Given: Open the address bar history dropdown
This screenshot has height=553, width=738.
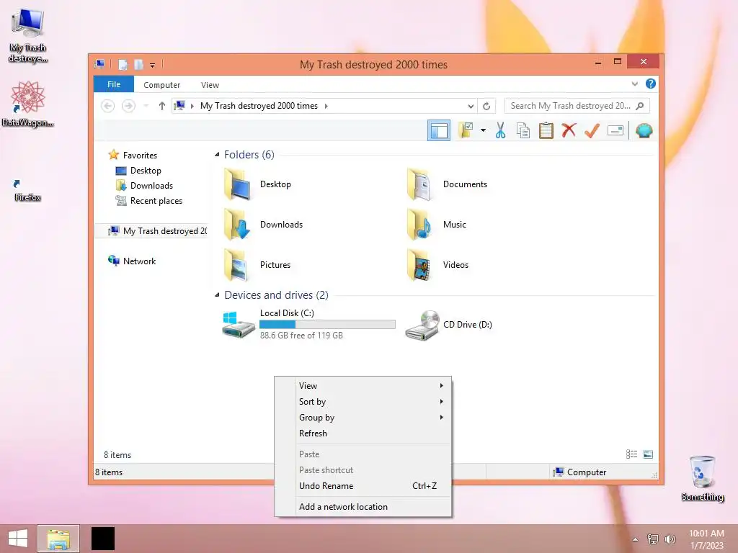Looking at the screenshot, I should 471,107.
